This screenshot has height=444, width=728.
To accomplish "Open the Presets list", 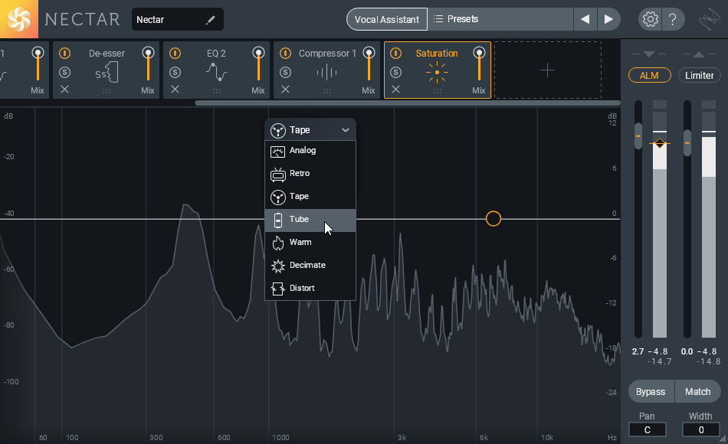I will [500, 19].
